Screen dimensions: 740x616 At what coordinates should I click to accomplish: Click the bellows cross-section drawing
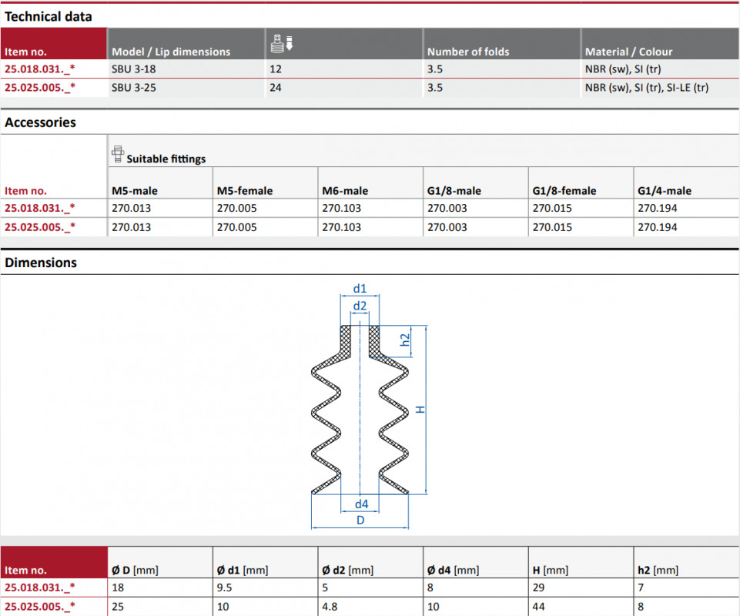coord(360,409)
